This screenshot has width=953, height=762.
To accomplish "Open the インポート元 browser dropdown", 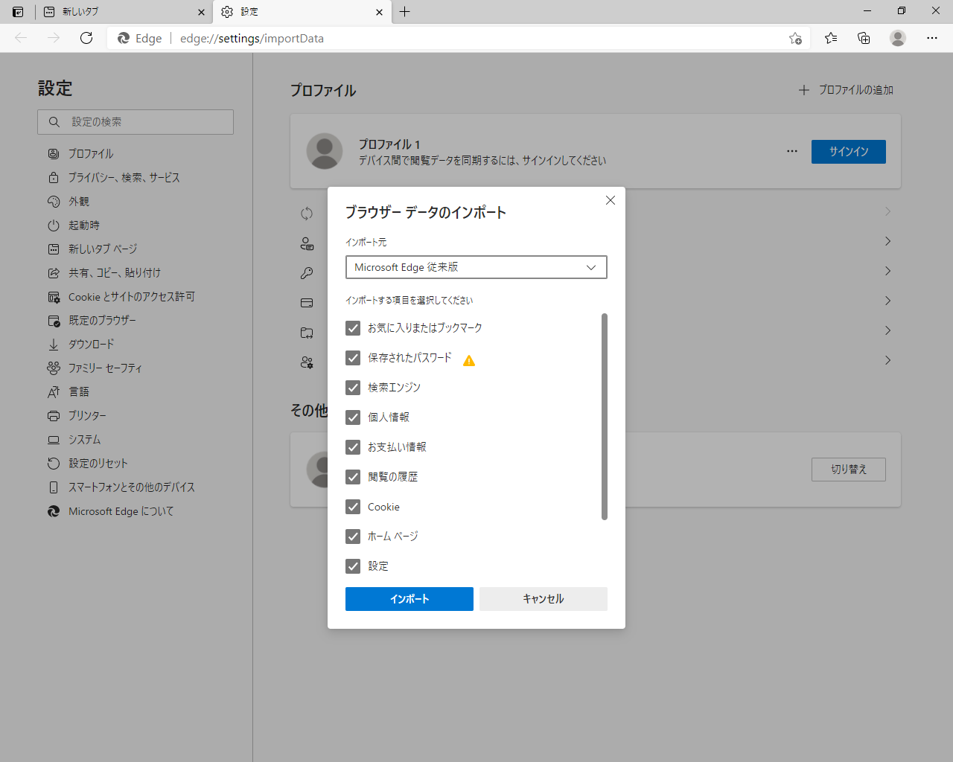I will [x=476, y=267].
